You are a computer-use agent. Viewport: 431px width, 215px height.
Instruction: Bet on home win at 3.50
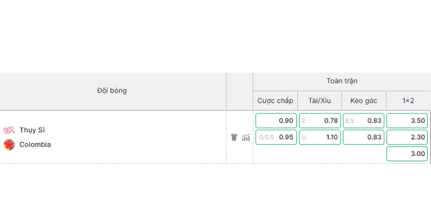(x=407, y=120)
